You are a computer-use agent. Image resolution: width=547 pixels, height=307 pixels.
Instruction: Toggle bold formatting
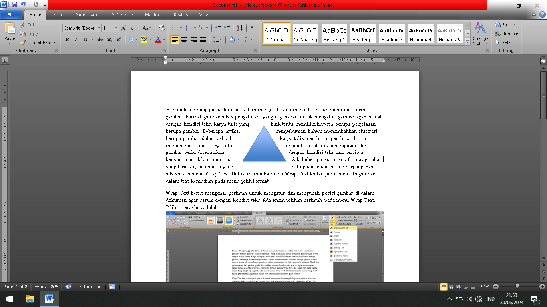(x=67, y=39)
